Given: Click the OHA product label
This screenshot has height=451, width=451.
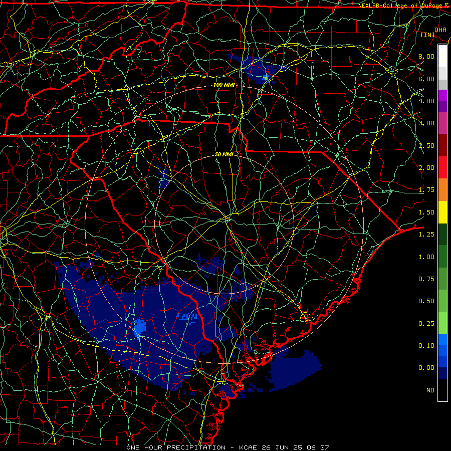Looking at the screenshot, I should (440, 30).
